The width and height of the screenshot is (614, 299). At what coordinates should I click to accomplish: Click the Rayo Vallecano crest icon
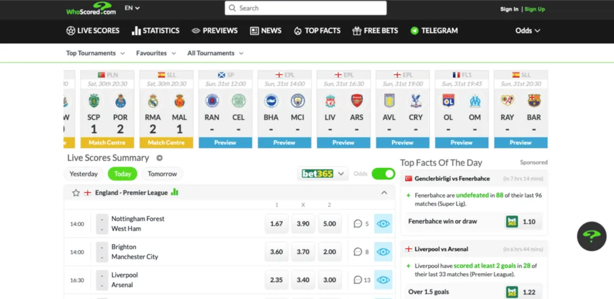[508, 101]
